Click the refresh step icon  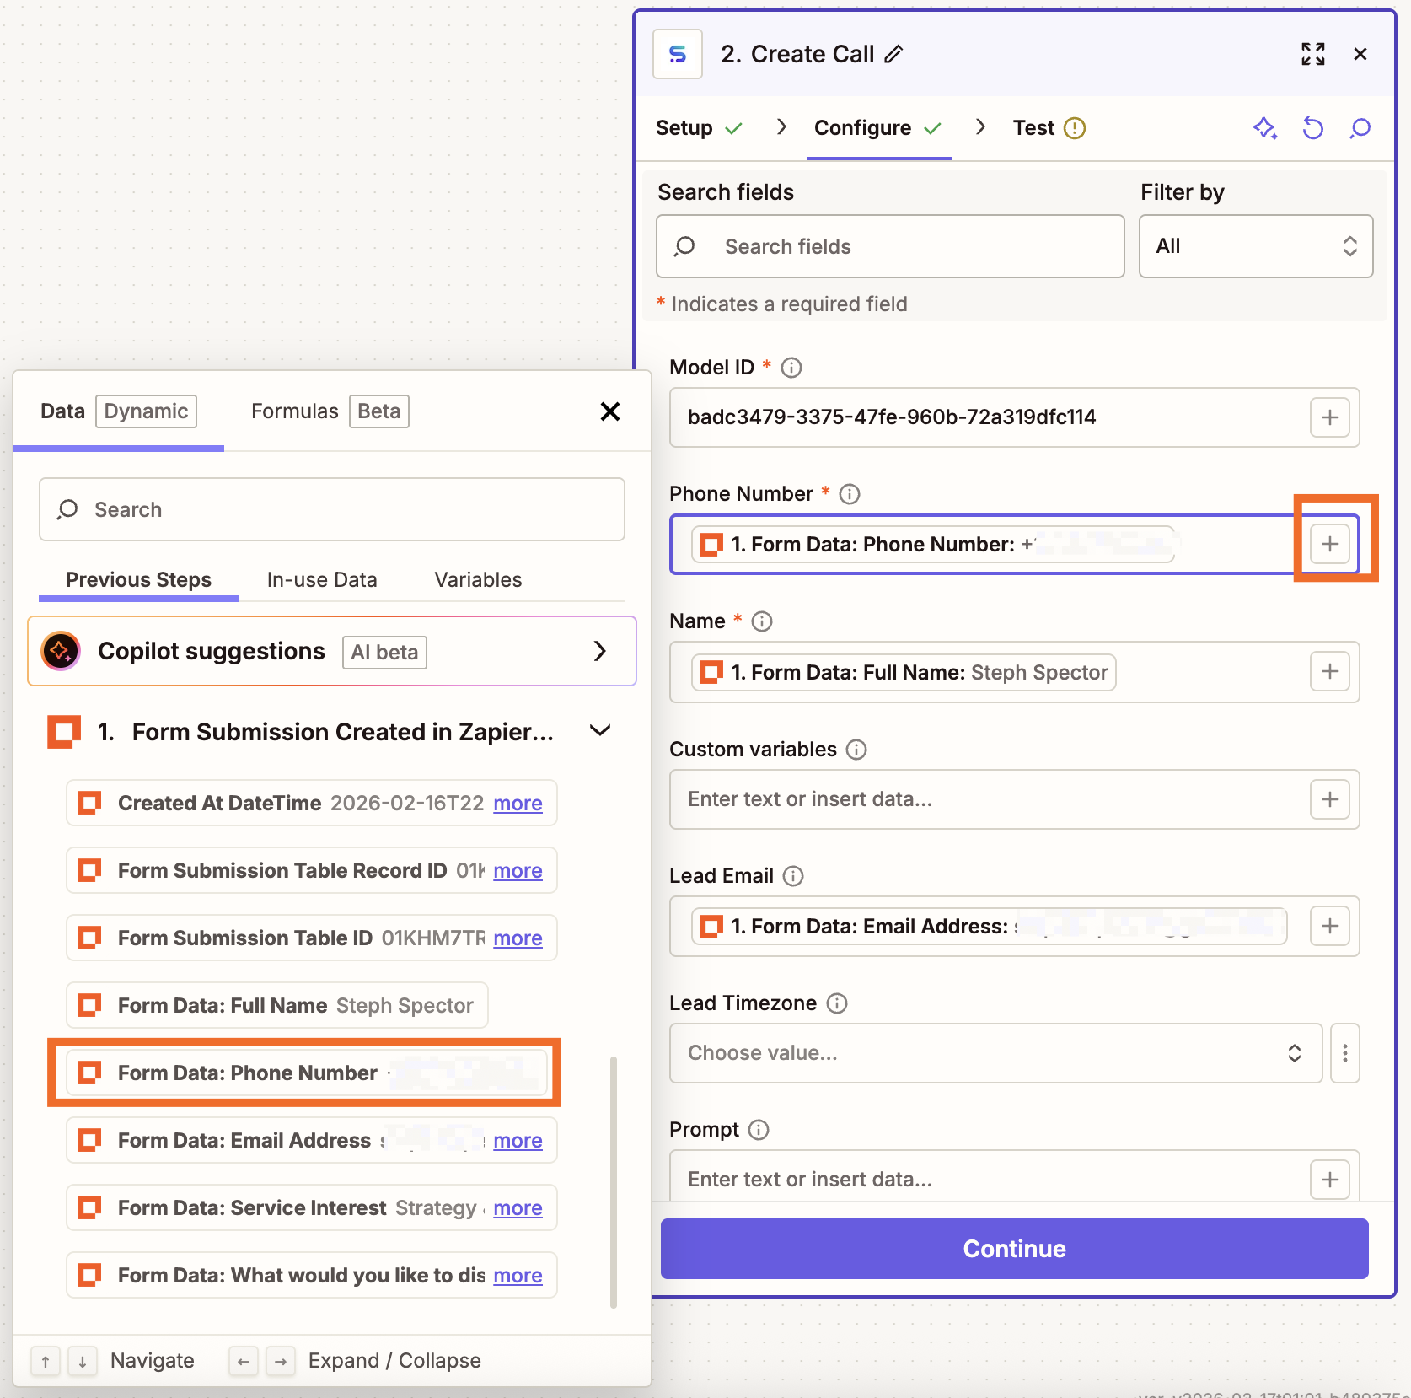coord(1312,128)
